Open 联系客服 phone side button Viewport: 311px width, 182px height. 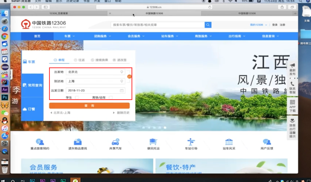(292, 88)
